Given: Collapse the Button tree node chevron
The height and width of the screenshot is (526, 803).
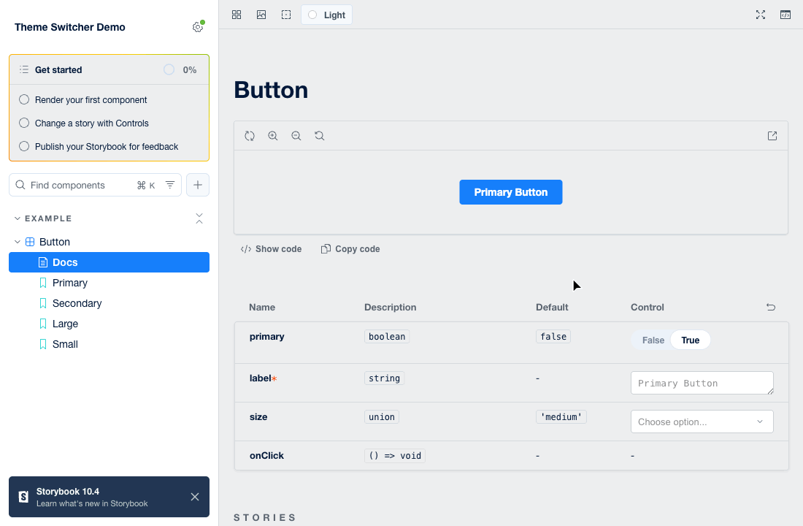Looking at the screenshot, I should [18, 242].
